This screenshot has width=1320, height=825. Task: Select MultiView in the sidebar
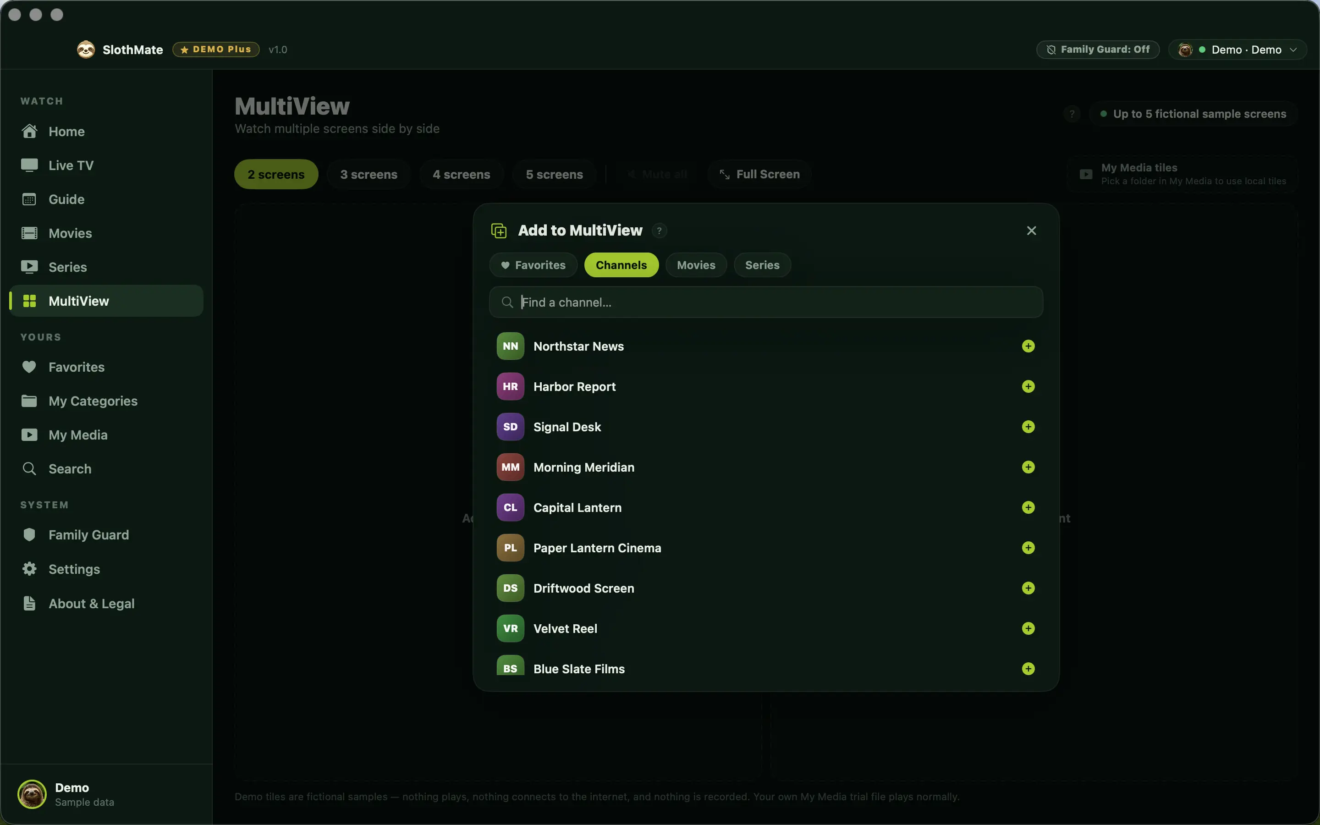coord(106,301)
